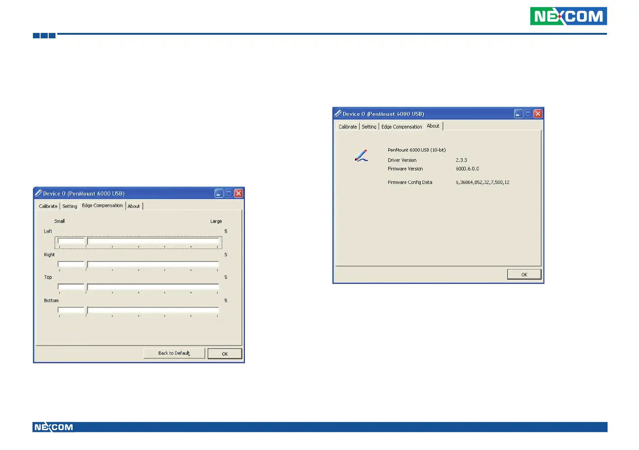The height and width of the screenshot is (450, 639).
Task: Click the Small label above the sliders
Action: coord(60,221)
